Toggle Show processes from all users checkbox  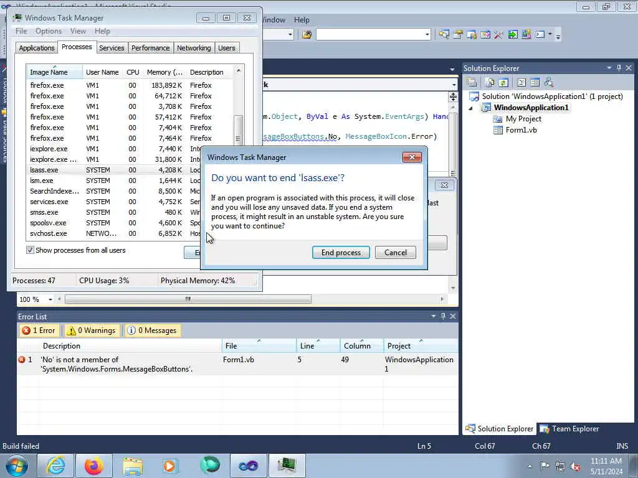coord(30,250)
